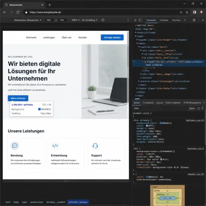
Task: Open the Event Listeners tab
Action: (173, 103)
